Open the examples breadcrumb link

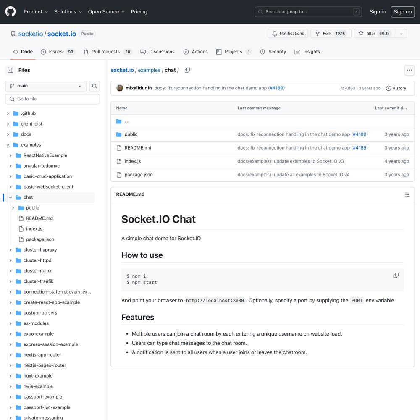(x=149, y=70)
